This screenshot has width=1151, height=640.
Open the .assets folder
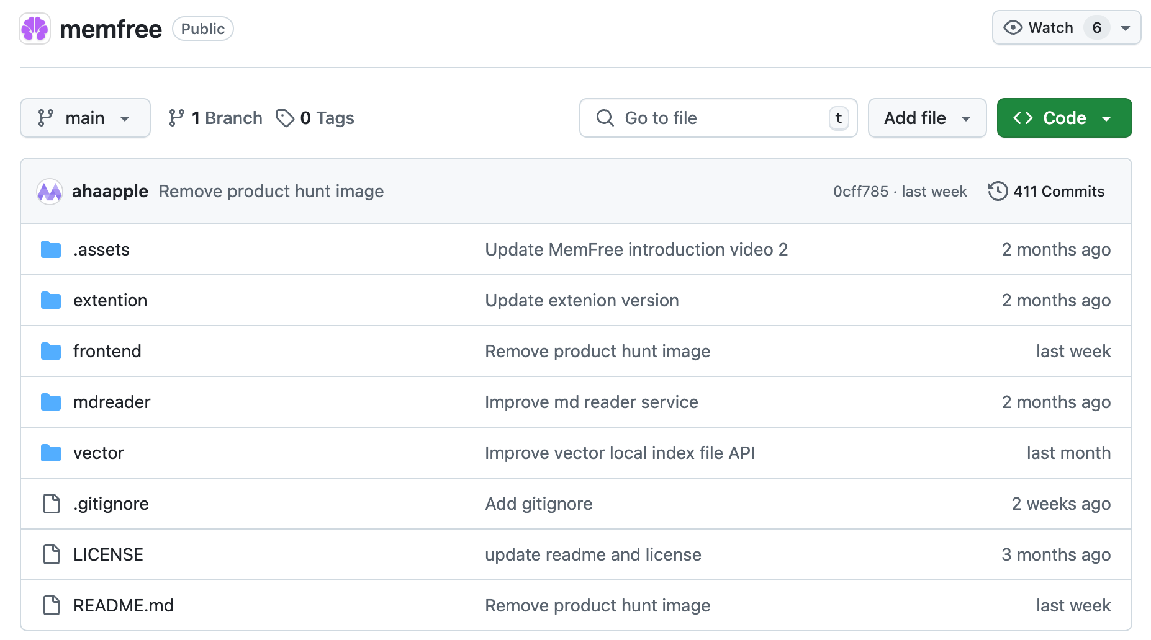click(101, 249)
